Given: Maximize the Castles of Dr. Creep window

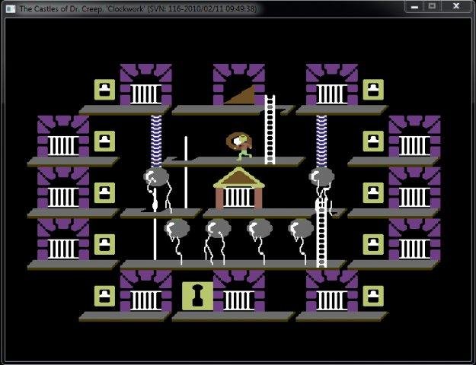Looking at the screenshot, I should (432, 6).
